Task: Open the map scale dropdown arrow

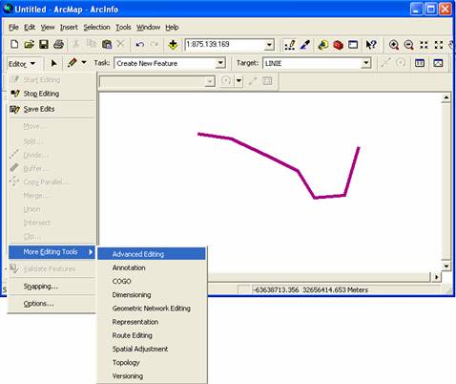Action: pyautogui.click(x=269, y=45)
